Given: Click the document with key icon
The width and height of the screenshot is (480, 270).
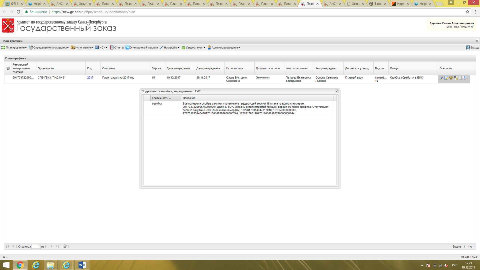Looking at the screenshot, I should click(x=446, y=78).
